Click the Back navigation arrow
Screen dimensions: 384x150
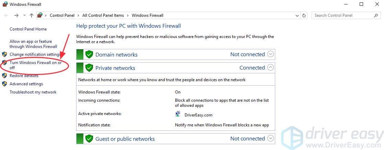[x=7, y=15]
